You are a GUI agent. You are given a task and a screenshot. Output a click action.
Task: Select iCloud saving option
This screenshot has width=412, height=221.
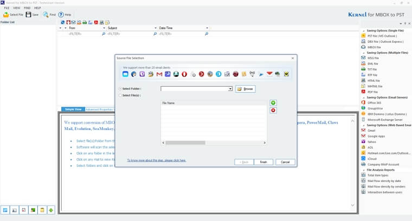coord(369,159)
